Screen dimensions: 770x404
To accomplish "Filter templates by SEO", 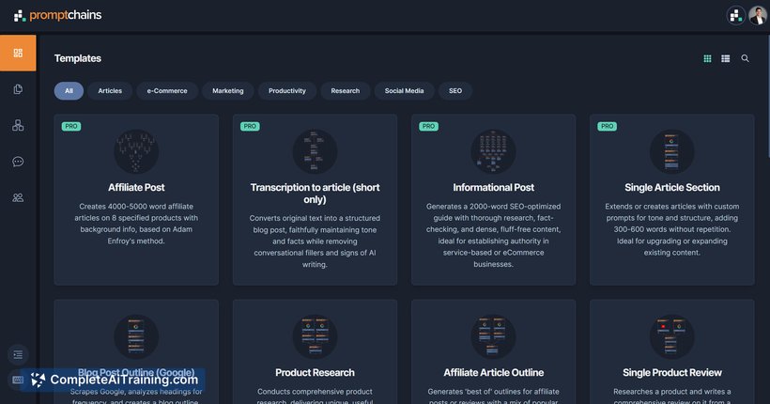I will click(455, 91).
